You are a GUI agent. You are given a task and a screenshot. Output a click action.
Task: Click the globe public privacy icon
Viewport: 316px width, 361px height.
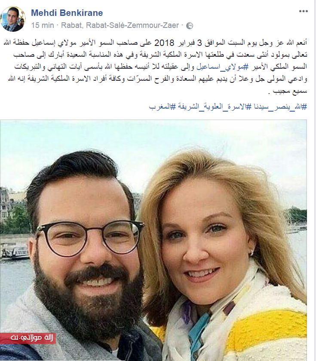189,26
